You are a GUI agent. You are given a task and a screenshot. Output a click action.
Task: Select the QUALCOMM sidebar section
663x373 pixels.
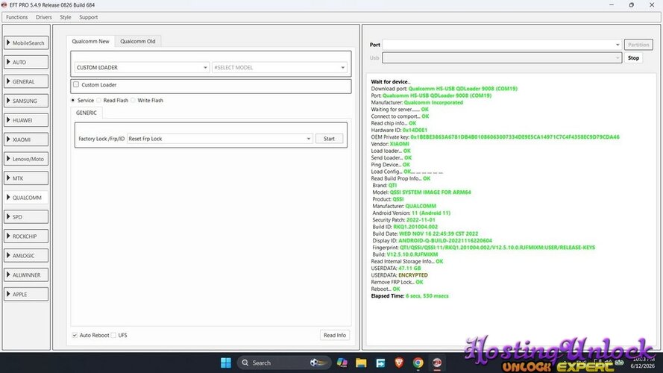[x=26, y=198]
